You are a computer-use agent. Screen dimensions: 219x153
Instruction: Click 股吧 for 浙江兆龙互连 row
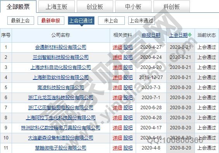(x=128, y=98)
